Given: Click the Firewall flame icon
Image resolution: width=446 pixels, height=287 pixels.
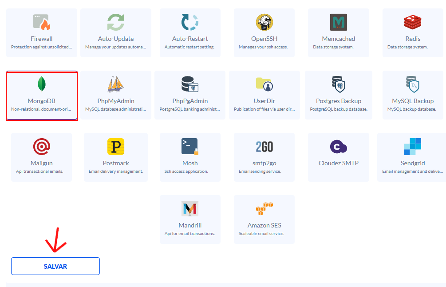Looking at the screenshot, I should 42,22.
